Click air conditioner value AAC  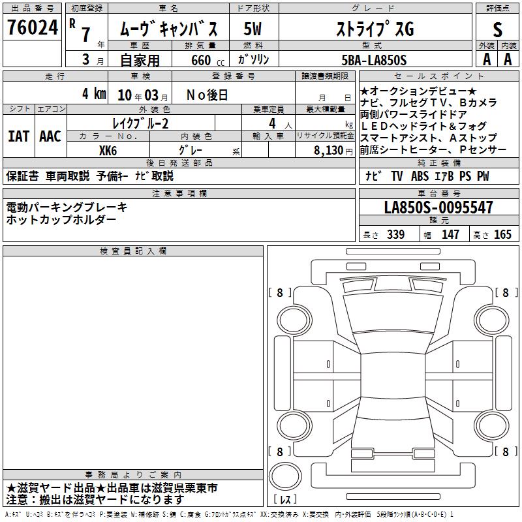50,136
